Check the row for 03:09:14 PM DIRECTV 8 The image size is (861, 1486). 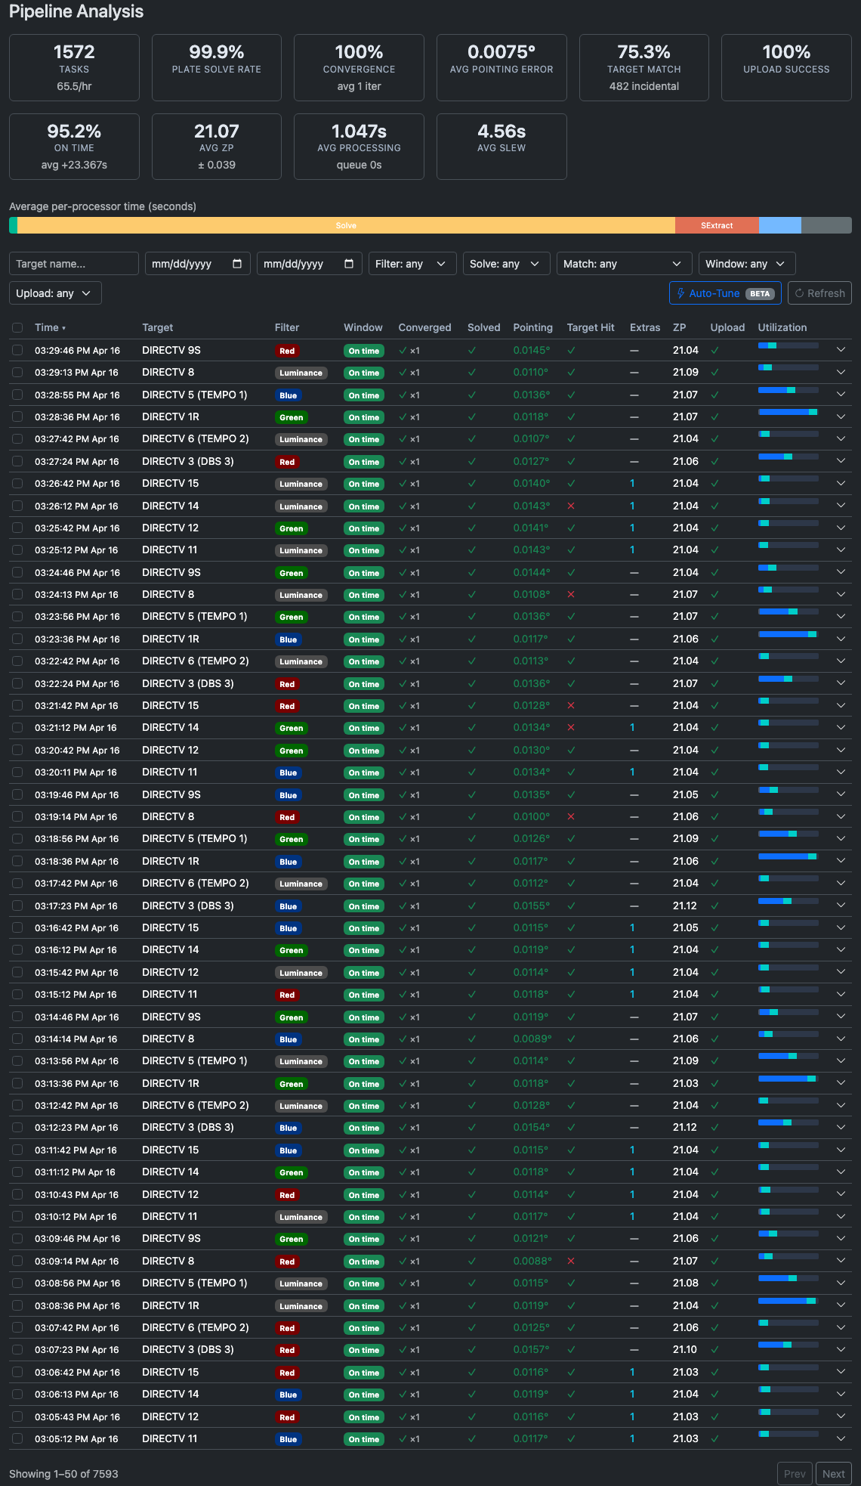click(x=17, y=1262)
